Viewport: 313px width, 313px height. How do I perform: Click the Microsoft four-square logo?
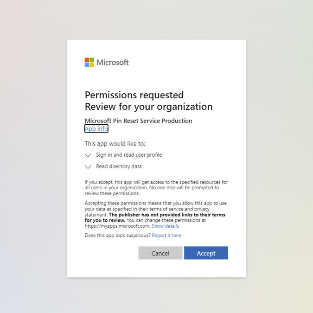click(89, 62)
